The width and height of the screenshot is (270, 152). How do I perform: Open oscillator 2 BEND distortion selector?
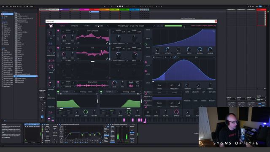134,61
